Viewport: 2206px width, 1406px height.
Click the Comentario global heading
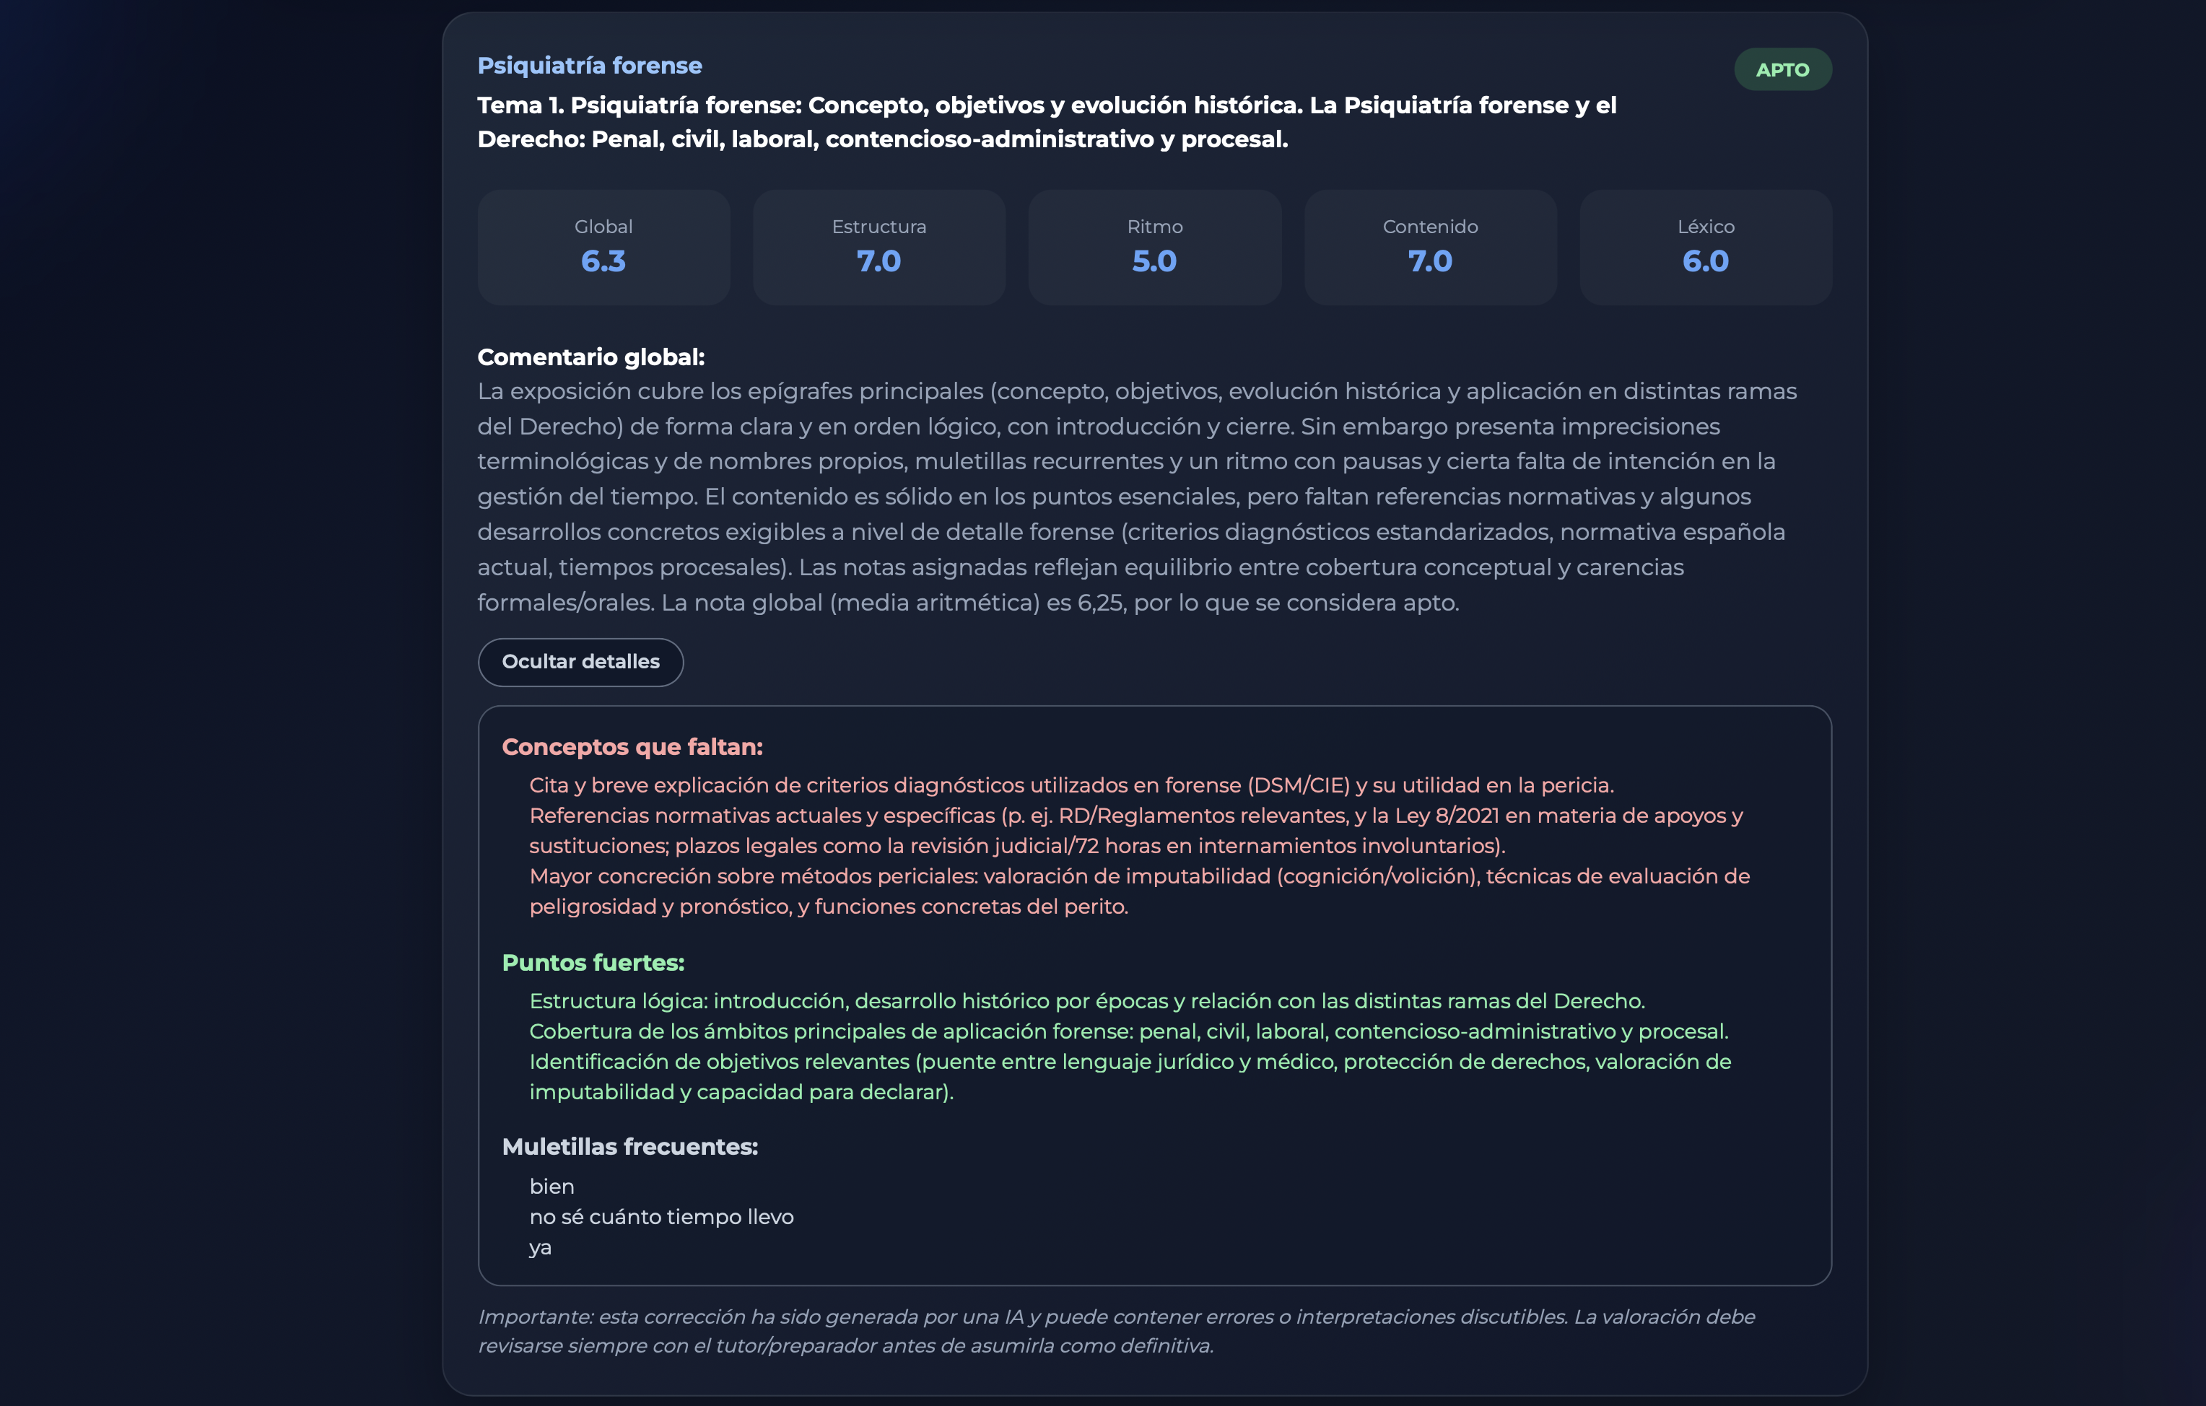pyautogui.click(x=591, y=357)
